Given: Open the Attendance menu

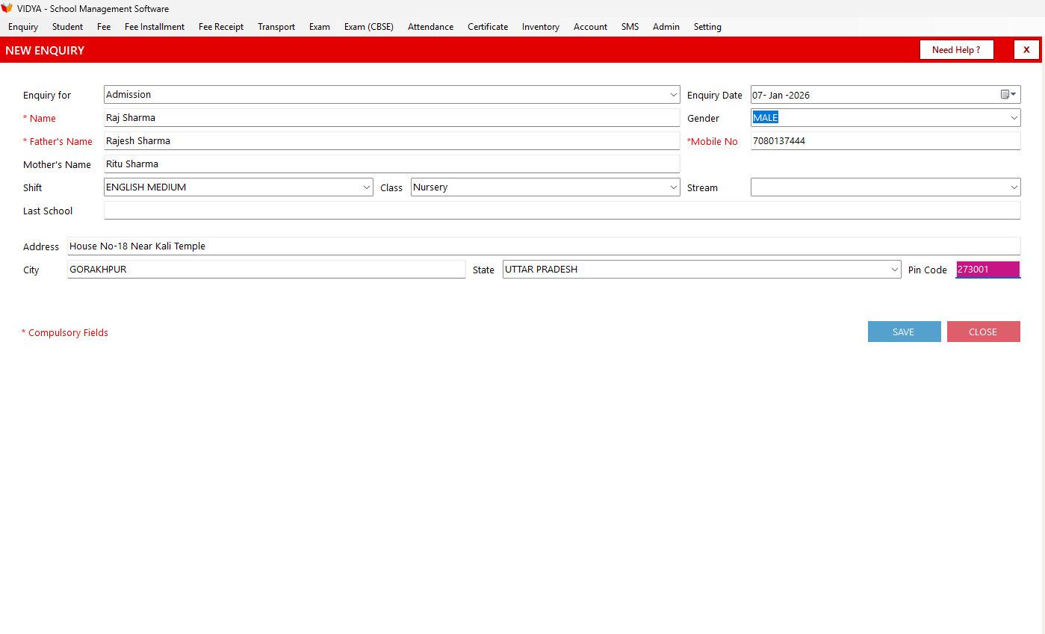Looking at the screenshot, I should (430, 27).
